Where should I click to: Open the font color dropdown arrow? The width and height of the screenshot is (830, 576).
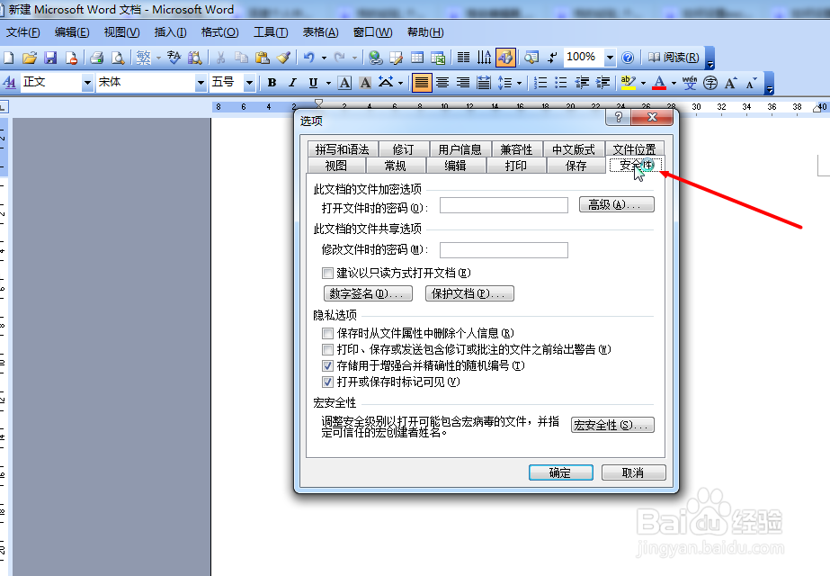click(x=674, y=83)
